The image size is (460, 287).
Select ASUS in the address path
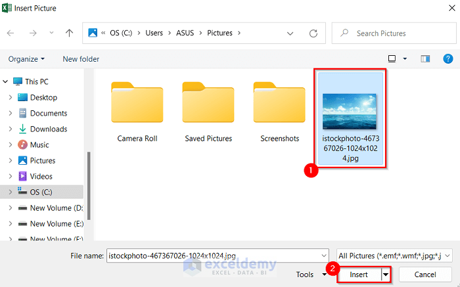pyautogui.click(x=185, y=33)
